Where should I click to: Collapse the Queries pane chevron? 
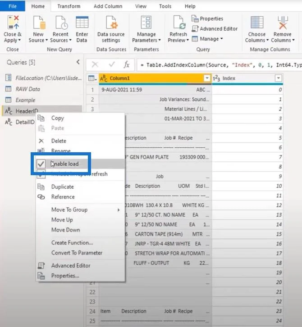(x=78, y=62)
